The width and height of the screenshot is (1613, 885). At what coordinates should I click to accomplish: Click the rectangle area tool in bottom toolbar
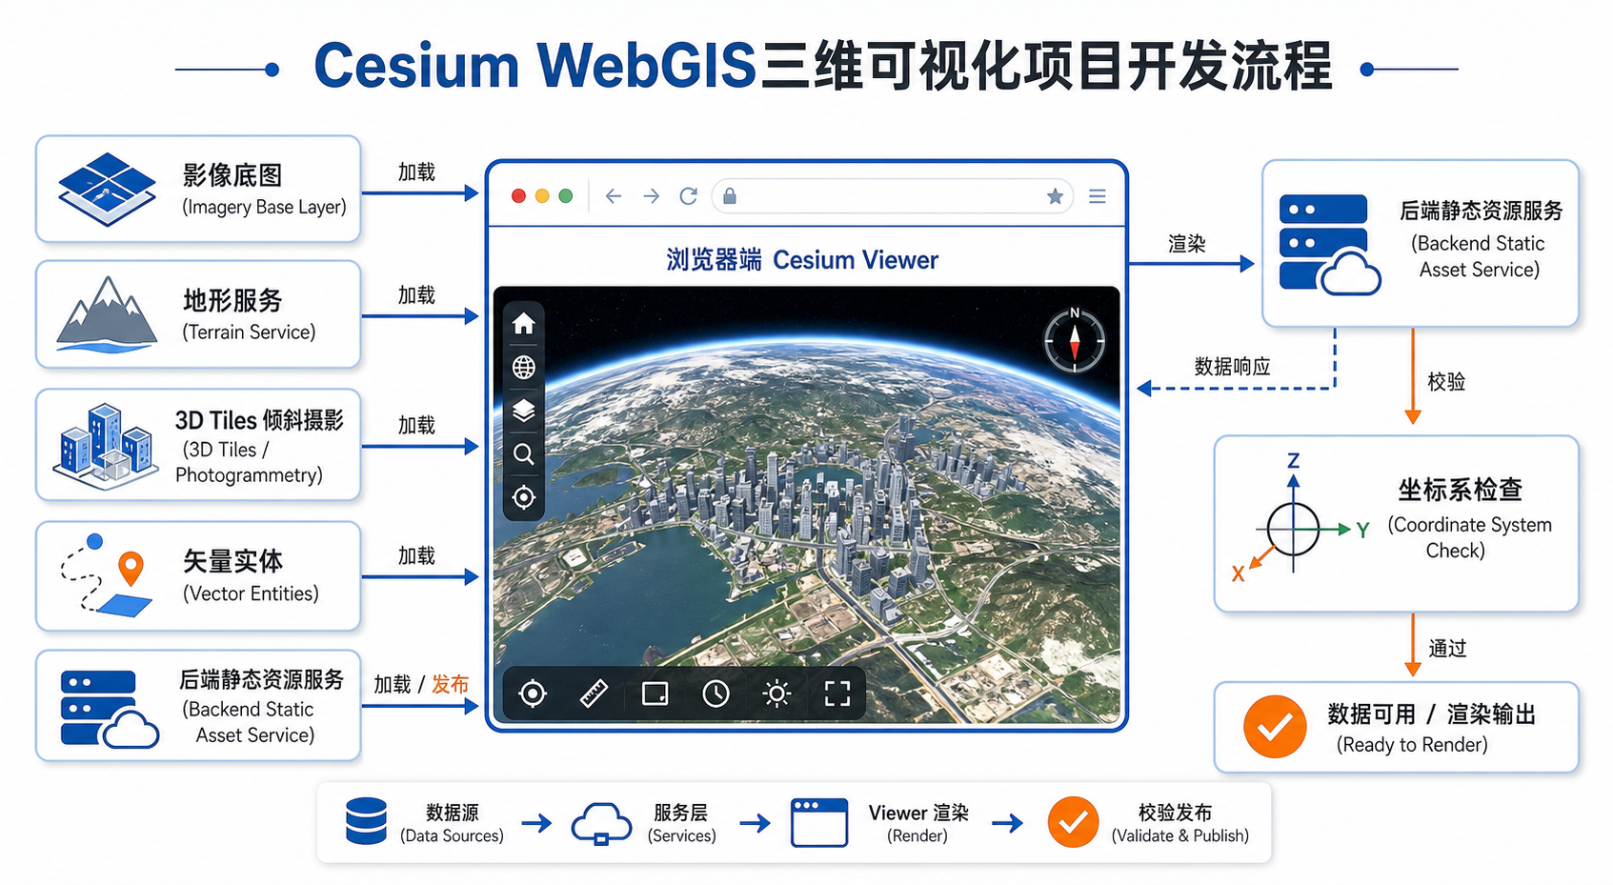(x=655, y=694)
